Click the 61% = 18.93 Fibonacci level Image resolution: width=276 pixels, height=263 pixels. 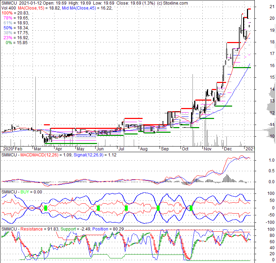tap(16, 23)
